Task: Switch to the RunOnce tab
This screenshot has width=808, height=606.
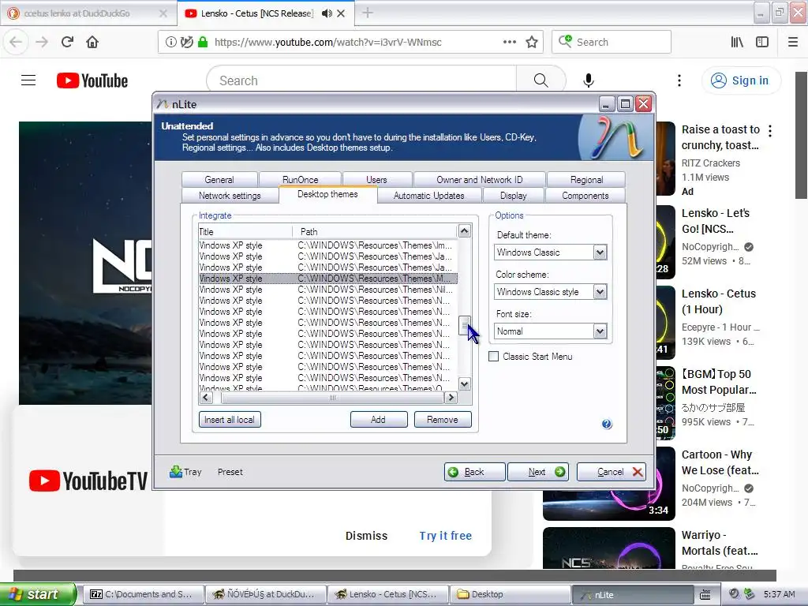Action: (301, 179)
